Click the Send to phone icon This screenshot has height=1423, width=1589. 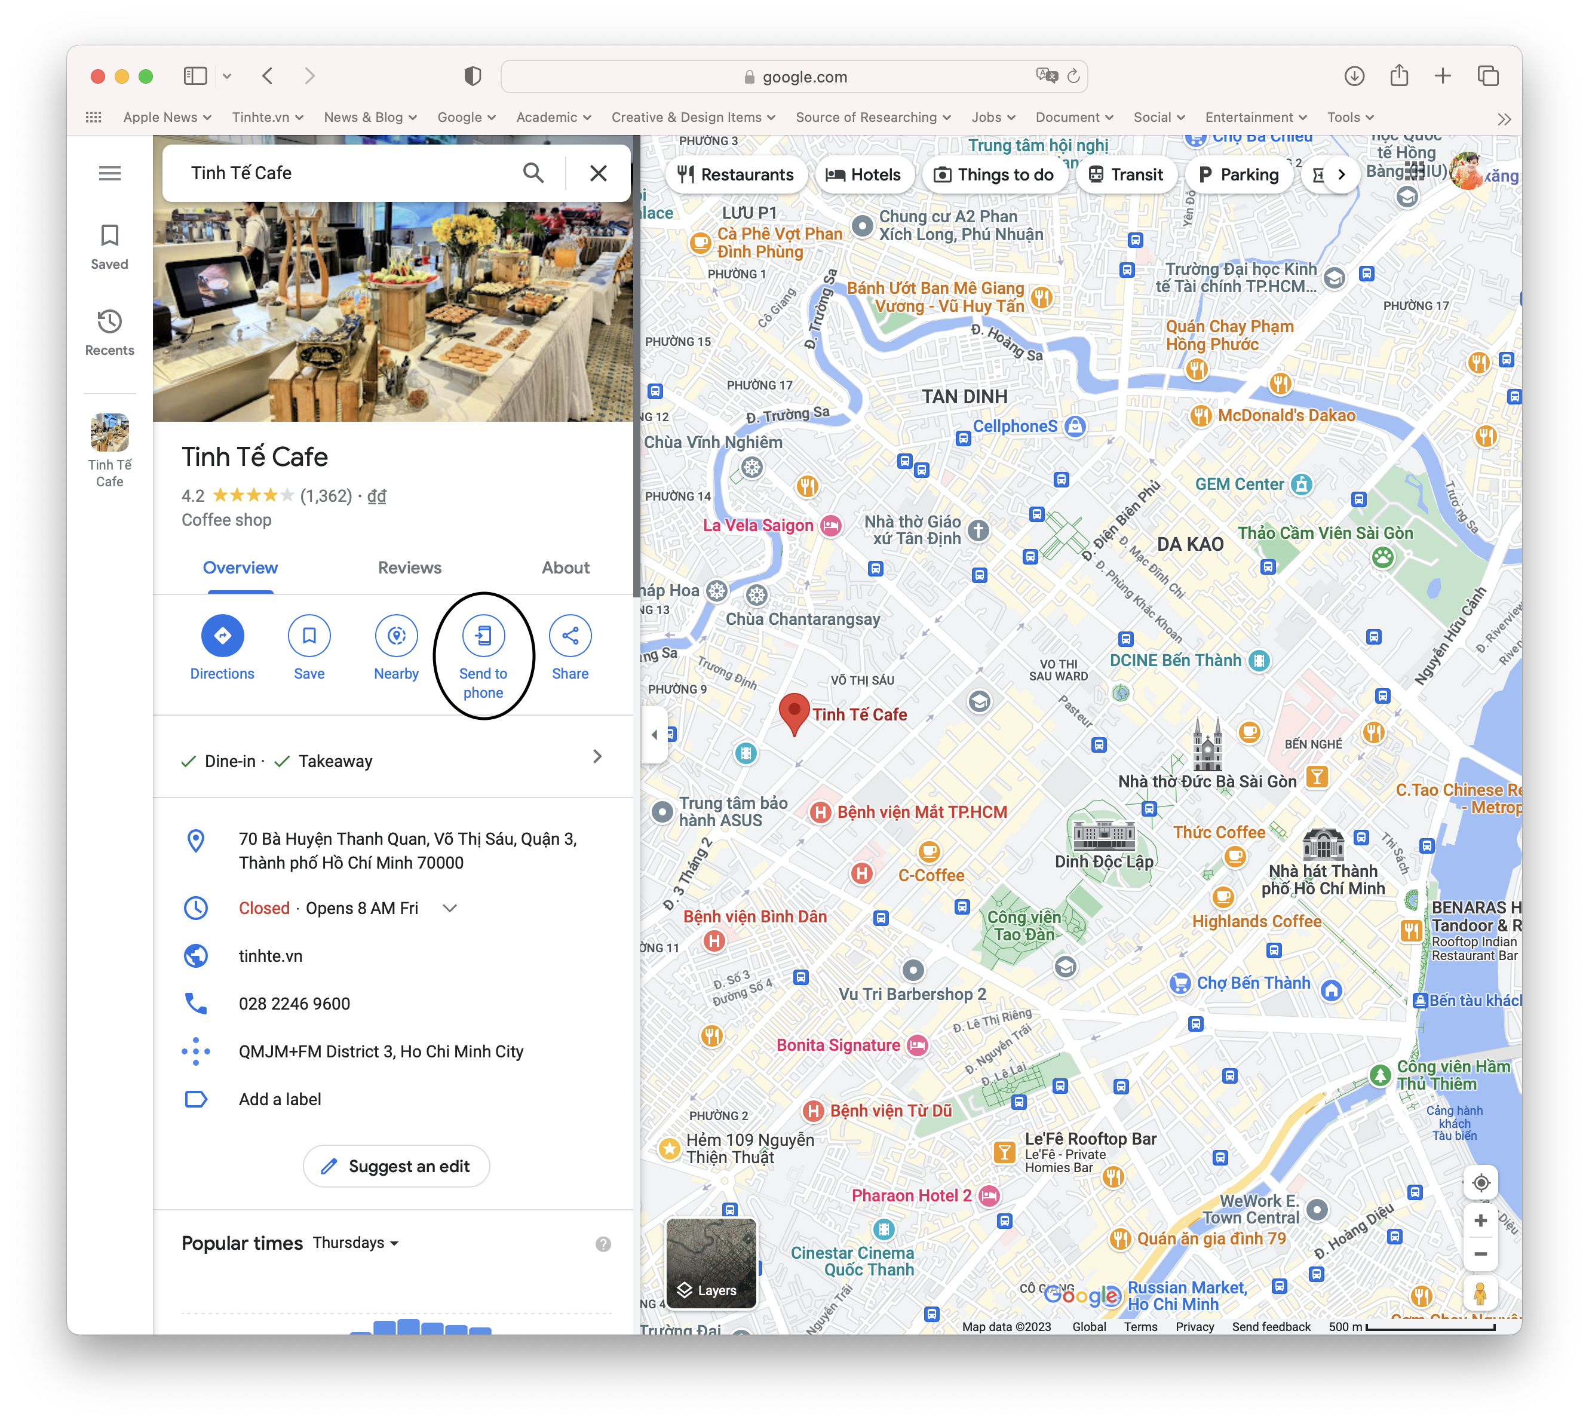[x=483, y=636]
